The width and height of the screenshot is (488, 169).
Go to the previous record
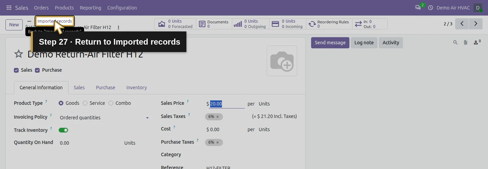(462, 24)
